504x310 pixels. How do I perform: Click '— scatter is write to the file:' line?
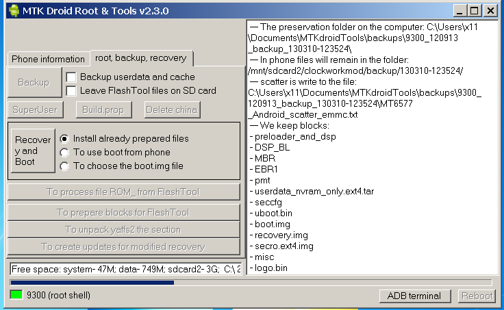[303, 82]
